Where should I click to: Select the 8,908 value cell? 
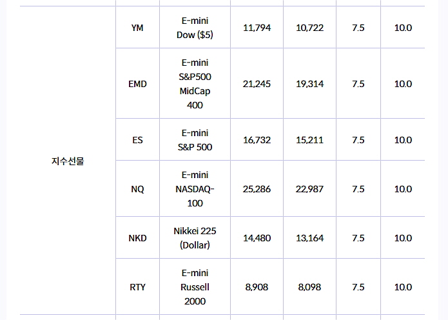pos(257,287)
